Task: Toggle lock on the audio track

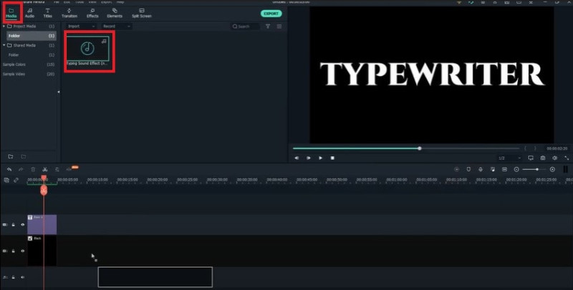Action: [14, 278]
